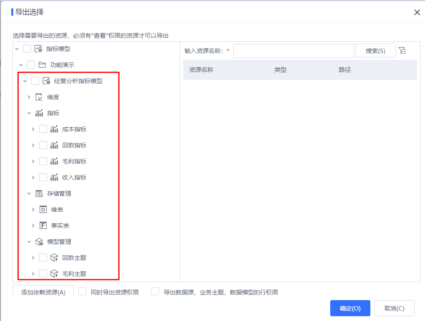425x321 pixels.
Task: Close the 导出选择 dialog
Action: pyautogui.click(x=417, y=12)
